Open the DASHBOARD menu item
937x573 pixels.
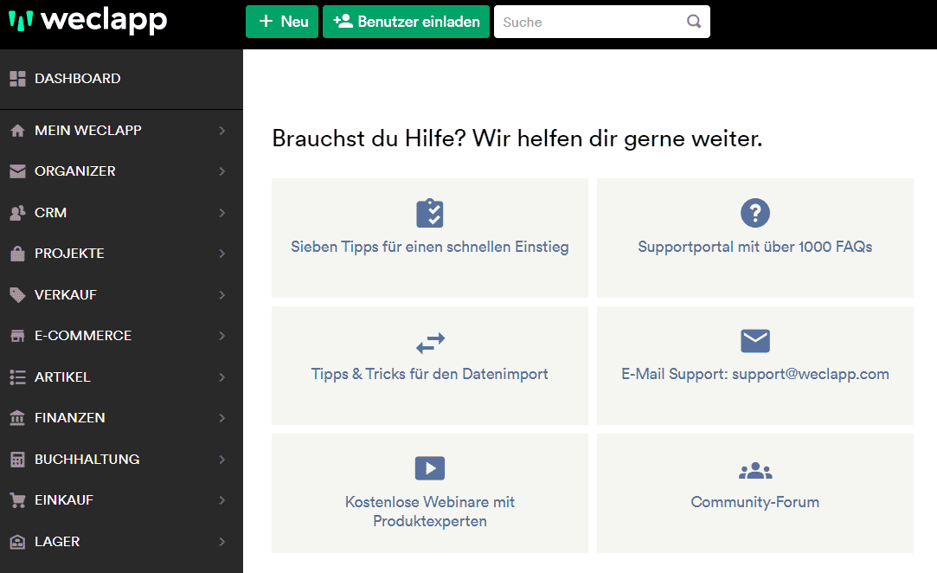tap(121, 79)
